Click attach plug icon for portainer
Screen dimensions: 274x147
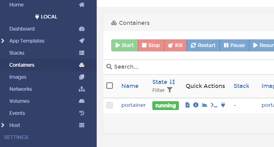[x=223, y=105]
